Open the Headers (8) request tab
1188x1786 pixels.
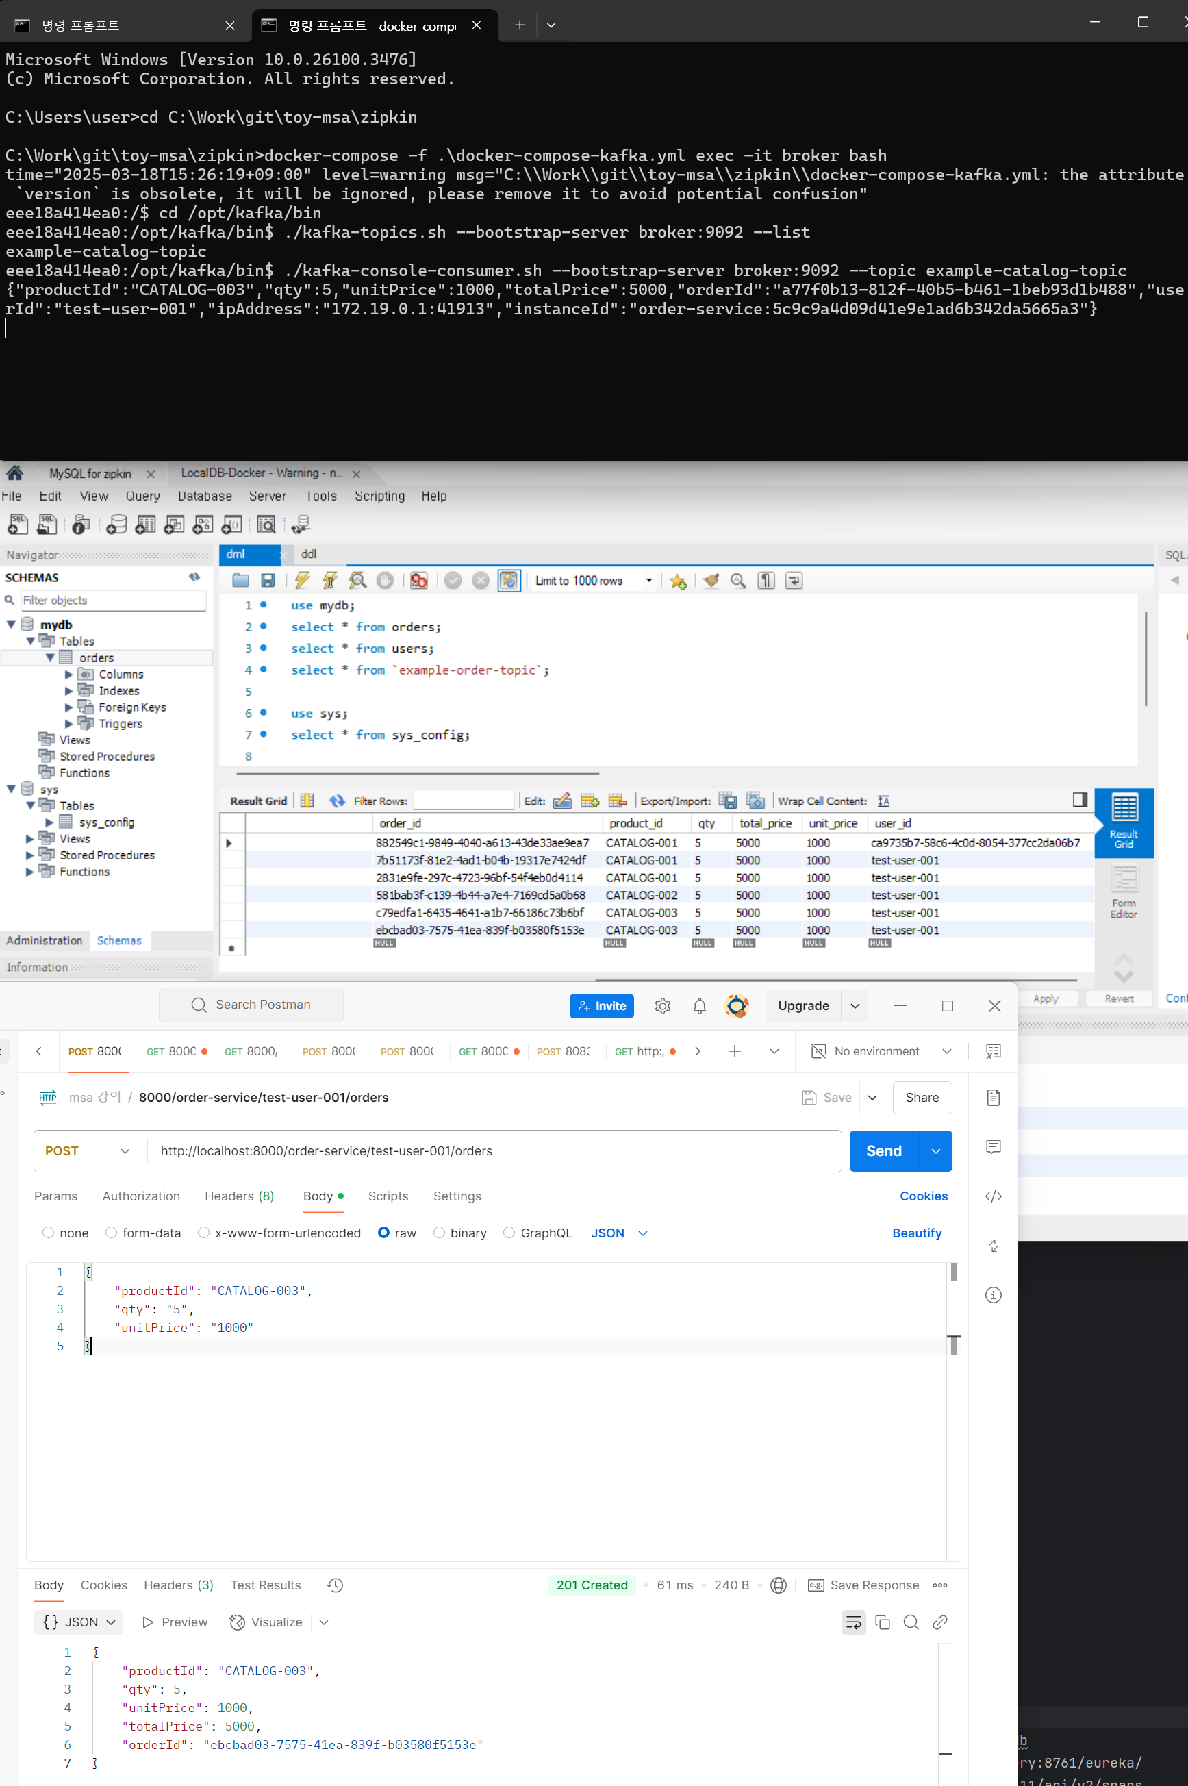(x=240, y=1196)
